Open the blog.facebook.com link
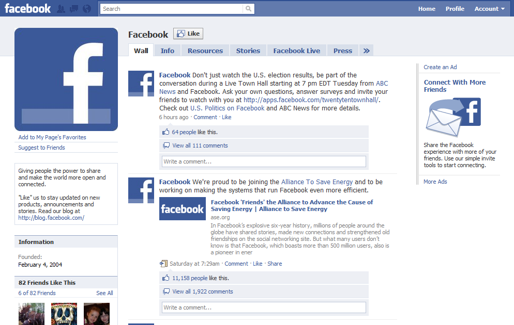Screen dimensions: 514x325 51,218
